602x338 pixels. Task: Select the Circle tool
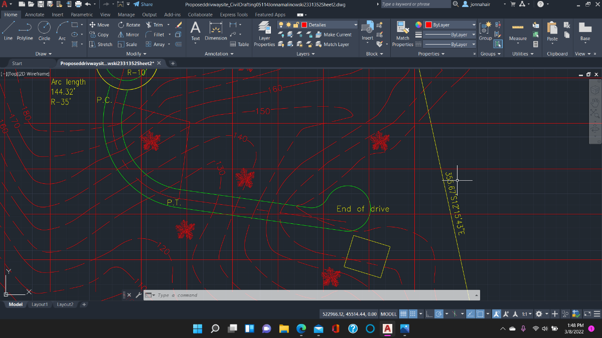pyautogui.click(x=44, y=31)
